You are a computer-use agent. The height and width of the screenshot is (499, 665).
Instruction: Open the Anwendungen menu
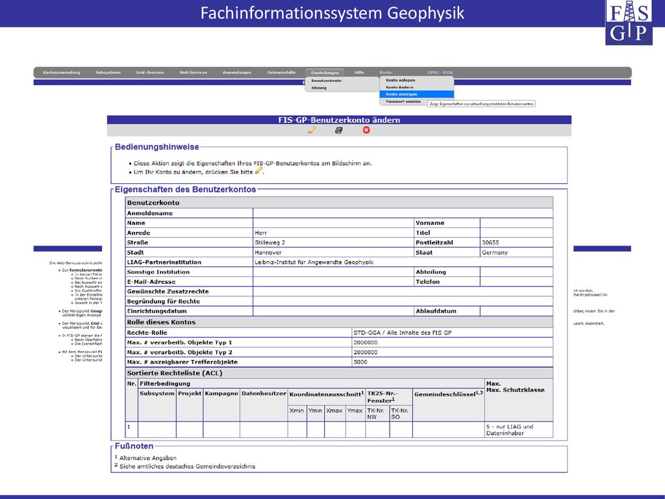pyautogui.click(x=237, y=73)
